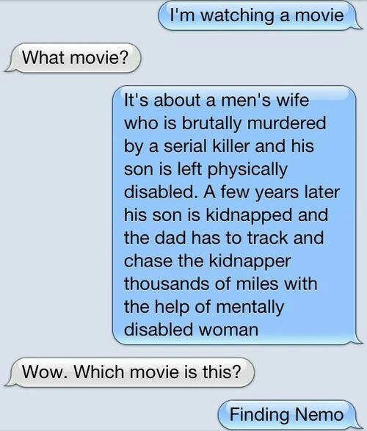Tap the text "A few years later"

[272, 192]
